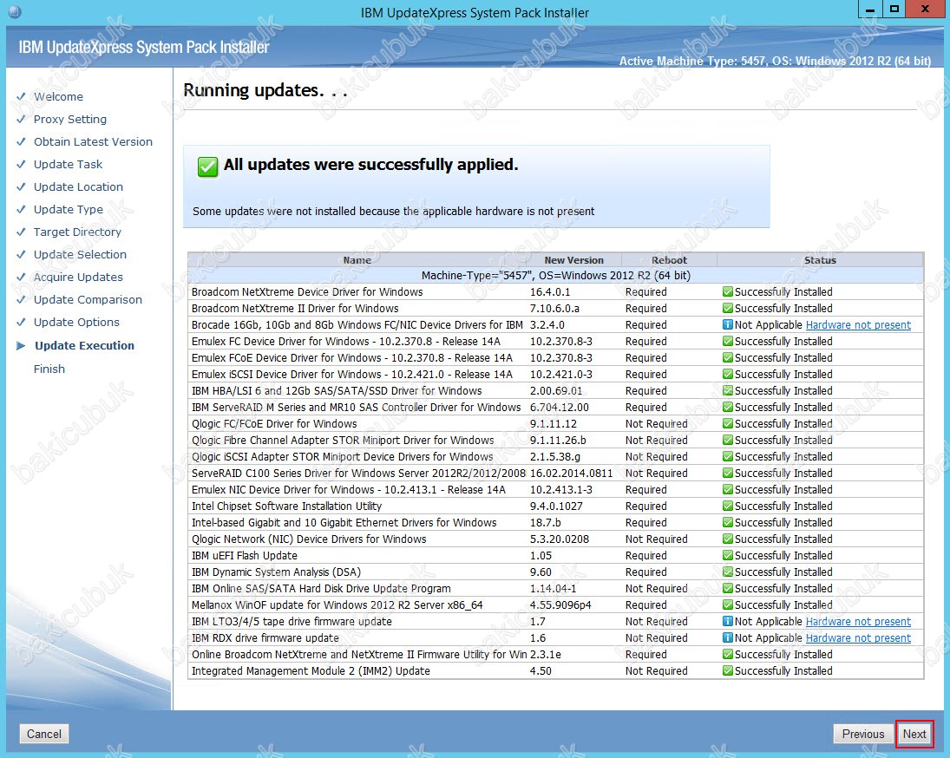Viewport: 950px width, 758px height.
Task: Select the Update Selection step
Action: [x=81, y=254]
